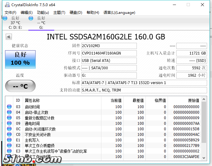Click status orb for attribute 05 重新分配扇区计数
This screenshot has width=212, height=166.
(9, 118)
